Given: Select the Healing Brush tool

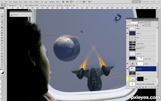Looking at the screenshot, I should click(x=2, y=27).
